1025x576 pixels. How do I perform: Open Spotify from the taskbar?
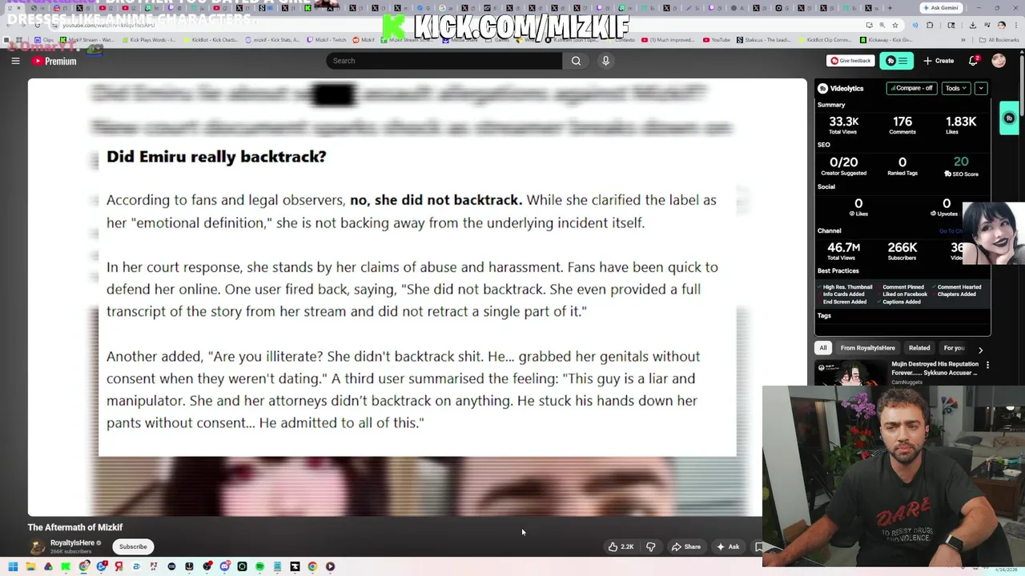(x=259, y=566)
